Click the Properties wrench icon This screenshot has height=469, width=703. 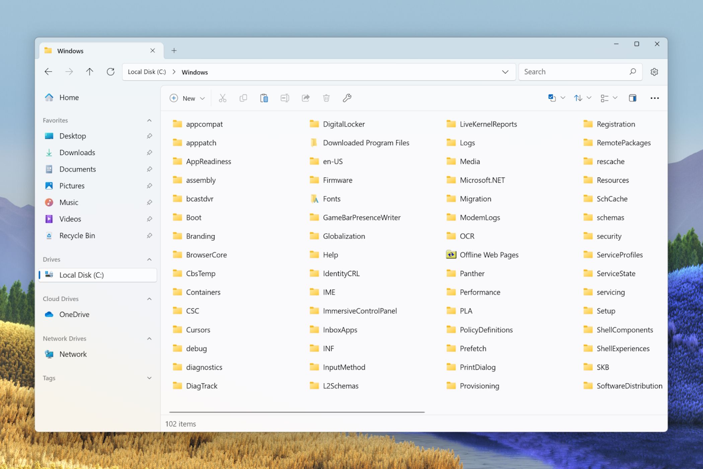(x=347, y=98)
